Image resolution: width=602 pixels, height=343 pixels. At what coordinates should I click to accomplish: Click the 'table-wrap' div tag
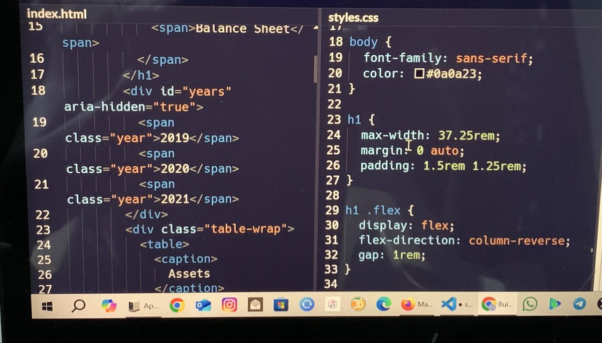(210, 230)
